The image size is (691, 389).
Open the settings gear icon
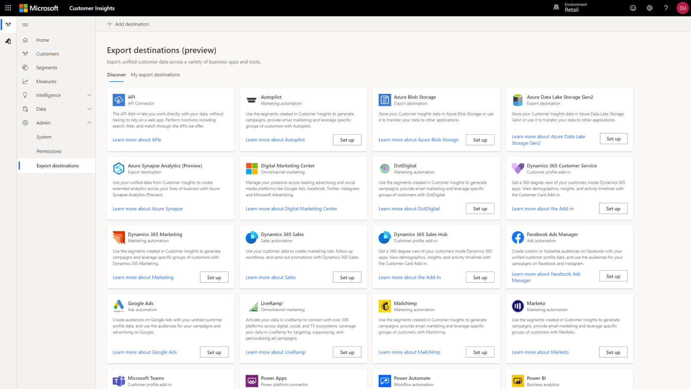650,8
